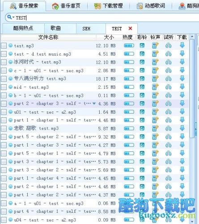Download 专八满分听力 test.mp3
Image resolution: width=199 pixels, height=224 pixels.
coord(182,79)
